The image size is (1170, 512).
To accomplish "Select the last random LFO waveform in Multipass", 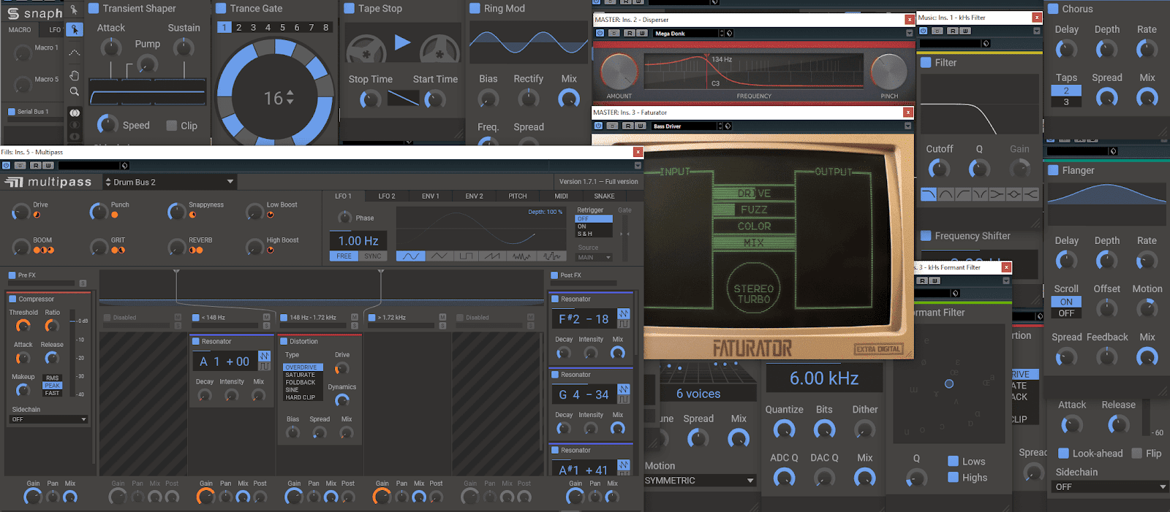I will point(551,256).
